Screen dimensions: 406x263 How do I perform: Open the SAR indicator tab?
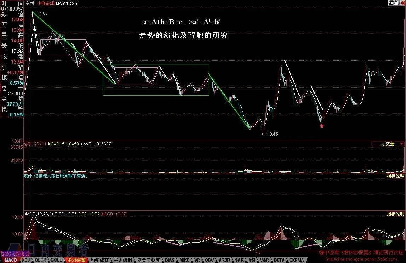[x=239, y=260]
